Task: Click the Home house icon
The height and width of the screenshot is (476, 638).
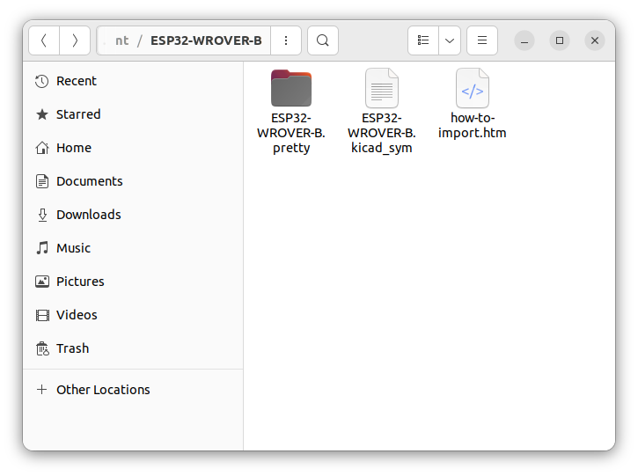Action: [x=42, y=148]
